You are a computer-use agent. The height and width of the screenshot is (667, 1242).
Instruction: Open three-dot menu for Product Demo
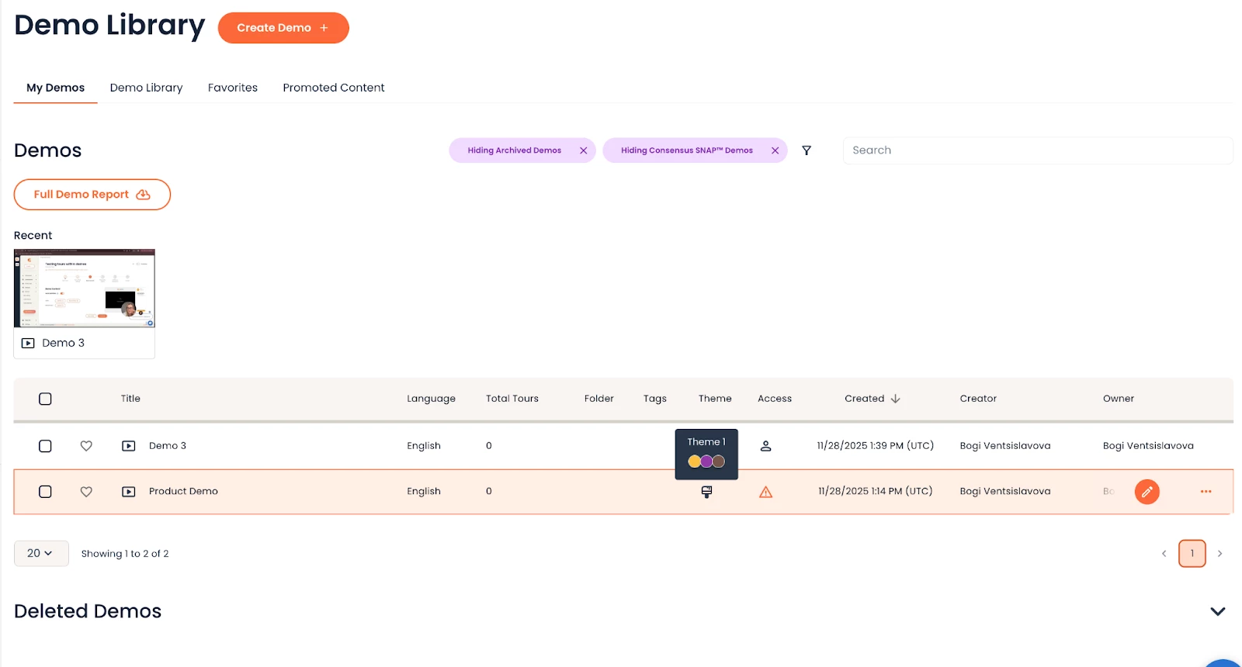1206,492
